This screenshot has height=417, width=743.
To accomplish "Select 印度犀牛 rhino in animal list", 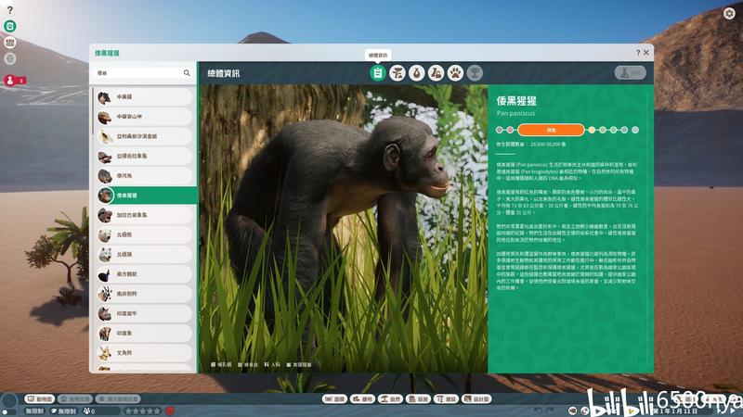I will click(145, 313).
